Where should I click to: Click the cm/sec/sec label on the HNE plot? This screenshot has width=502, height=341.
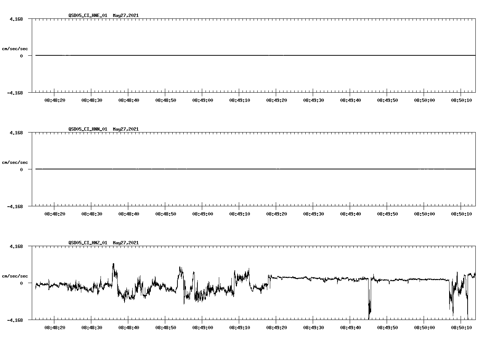15,48
